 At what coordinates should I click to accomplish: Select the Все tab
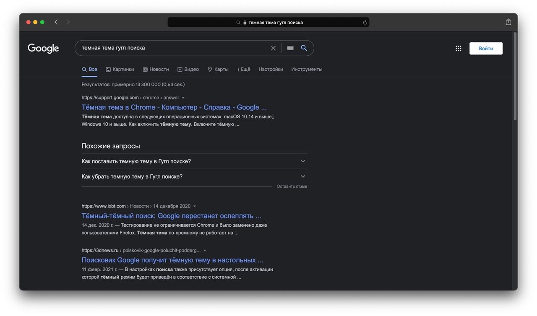click(x=89, y=69)
